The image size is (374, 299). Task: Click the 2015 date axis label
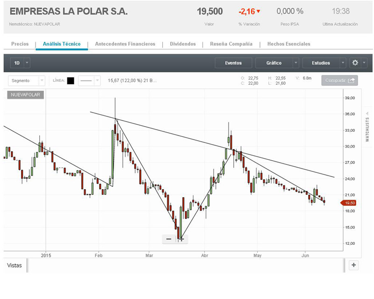(46, 256)
